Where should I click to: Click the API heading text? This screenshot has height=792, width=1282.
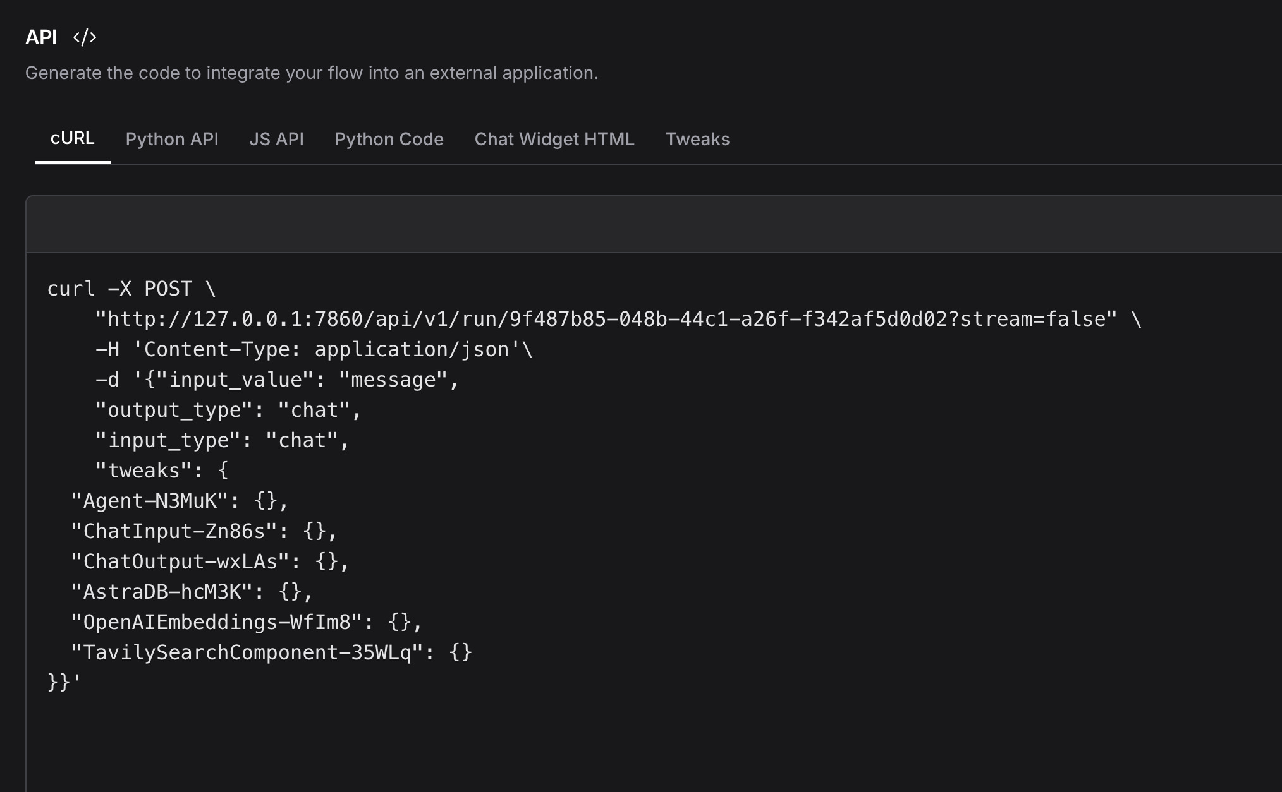(x=40, y=37)
